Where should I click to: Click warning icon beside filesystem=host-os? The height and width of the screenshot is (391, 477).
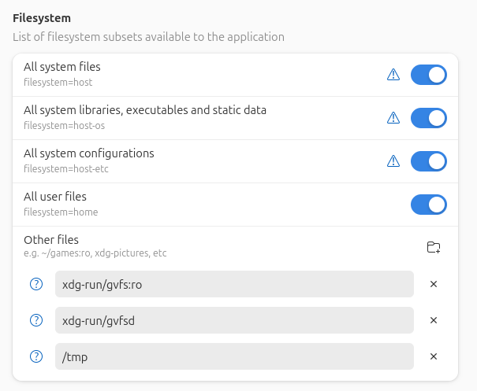point(393,118)
